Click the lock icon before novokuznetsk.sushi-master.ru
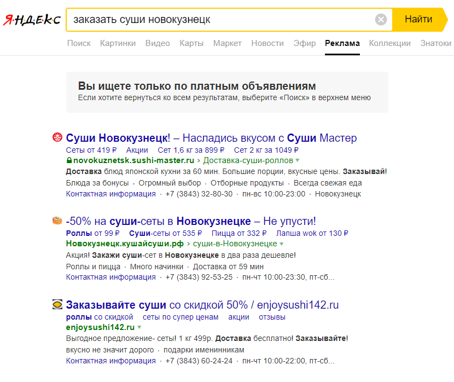Viewport: 454px width, 382px height. (69, 160)
